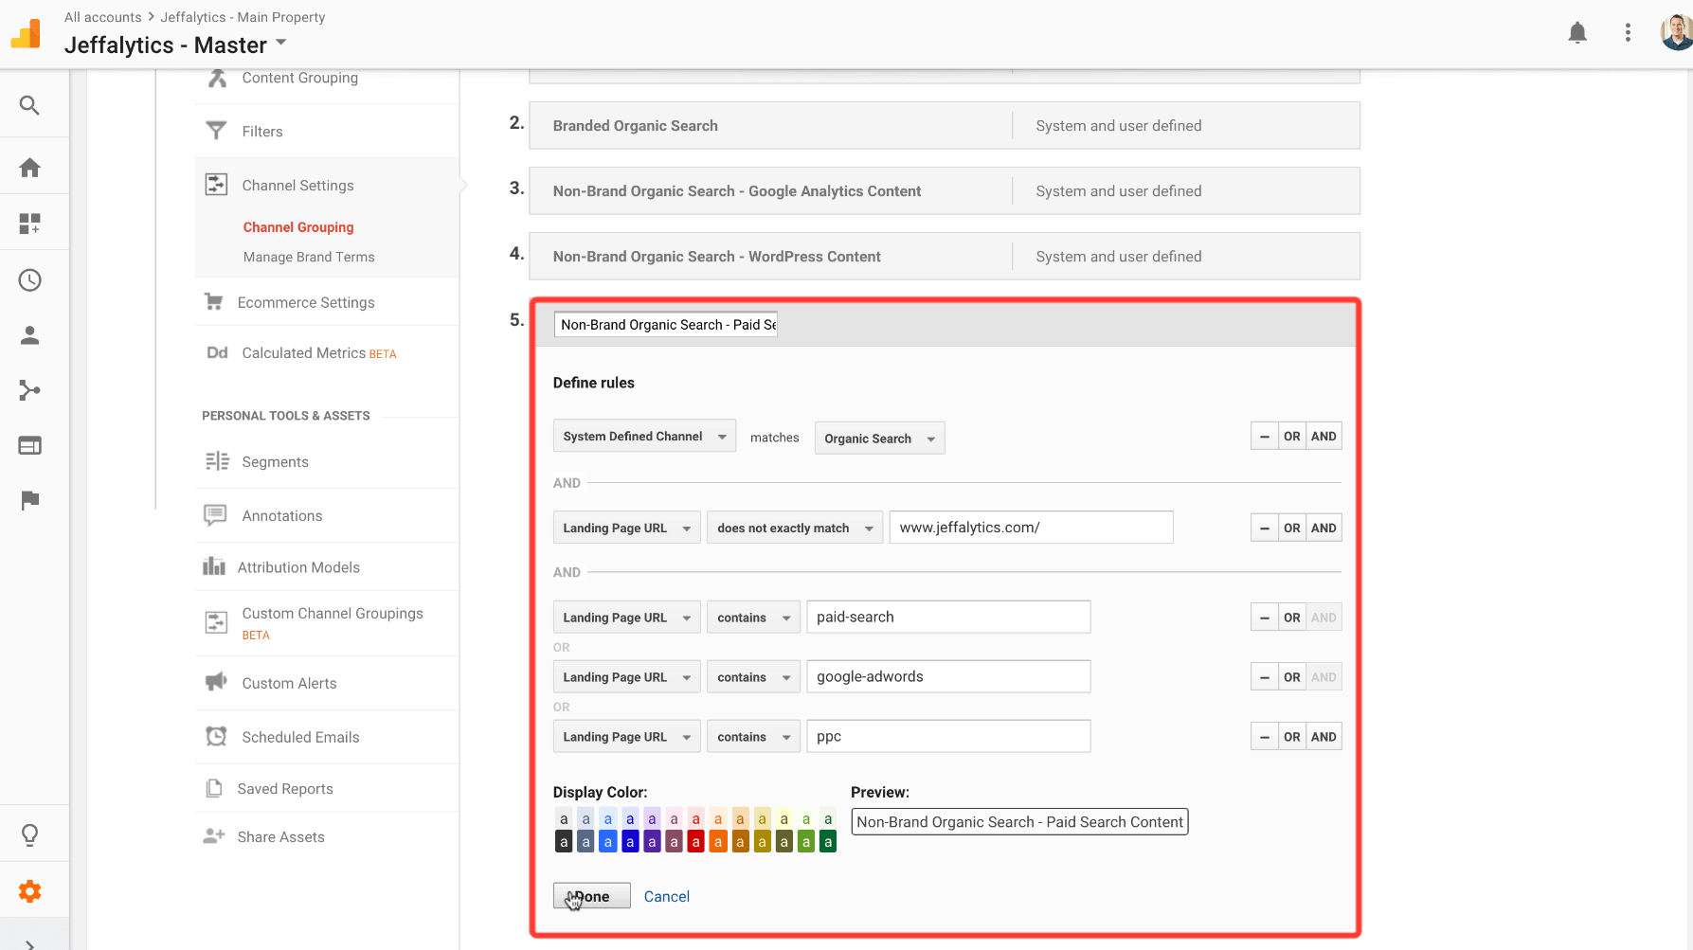
Task: Add AND condition after ppc rule
Action: click(1324, 737)
